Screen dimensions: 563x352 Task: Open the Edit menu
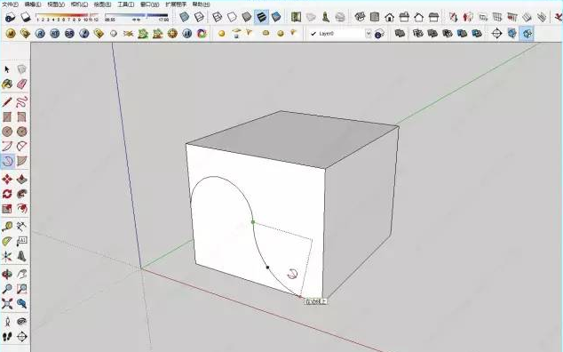tap(33, 4)
